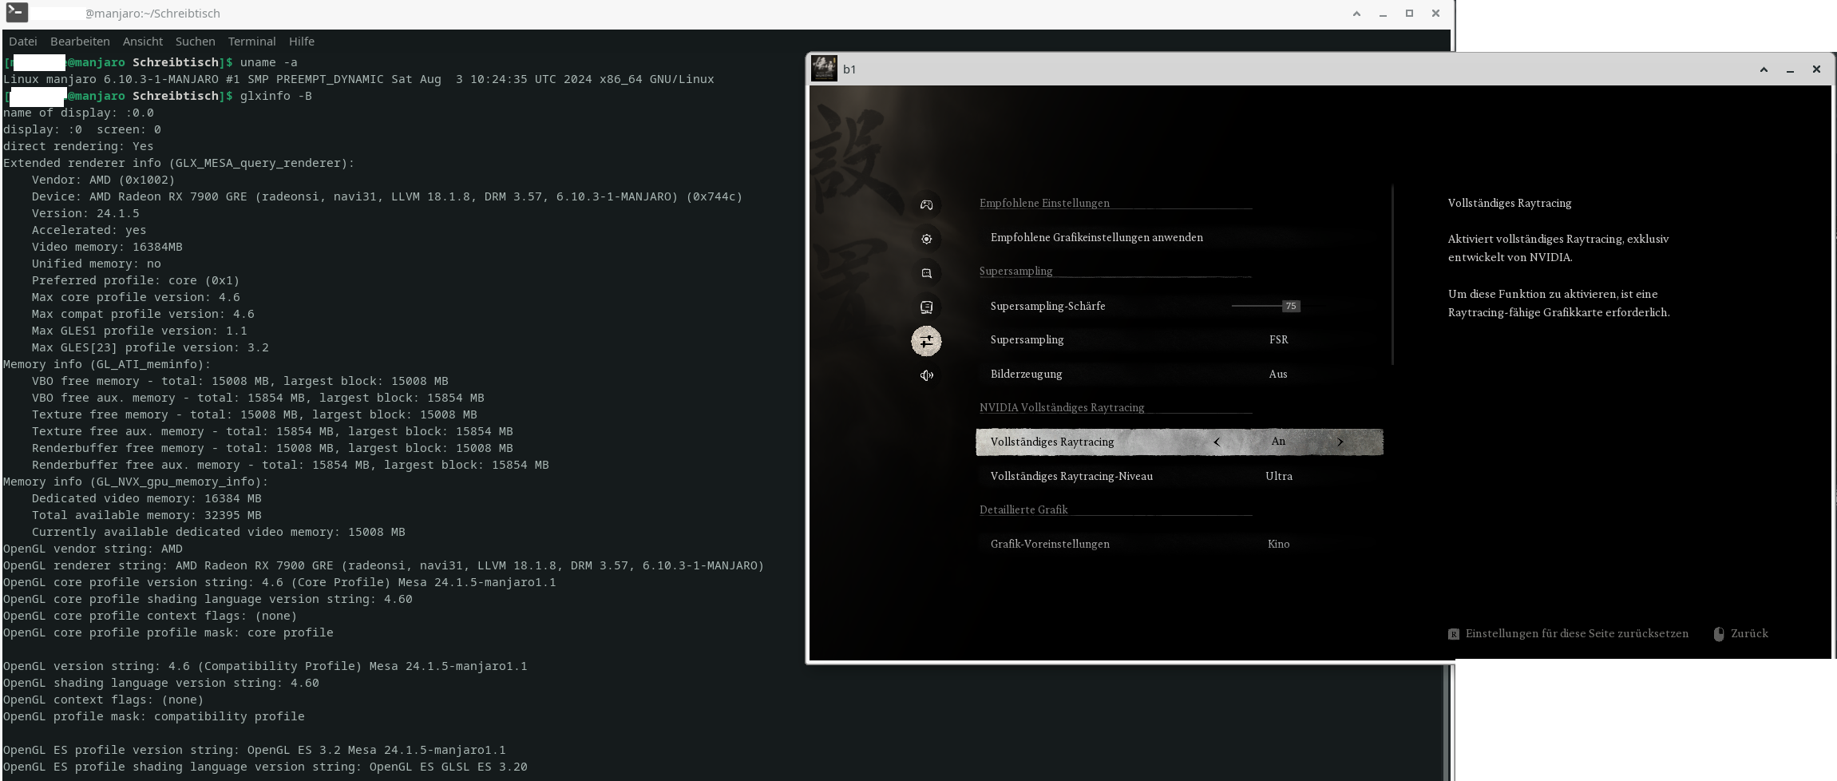
Task: Click 'OpenGL profile mask: compatibility profile' line
Action: click(153, 716)
